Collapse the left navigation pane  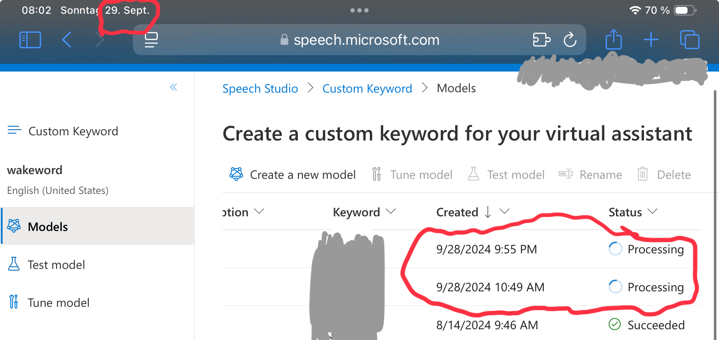click(173, 87)
